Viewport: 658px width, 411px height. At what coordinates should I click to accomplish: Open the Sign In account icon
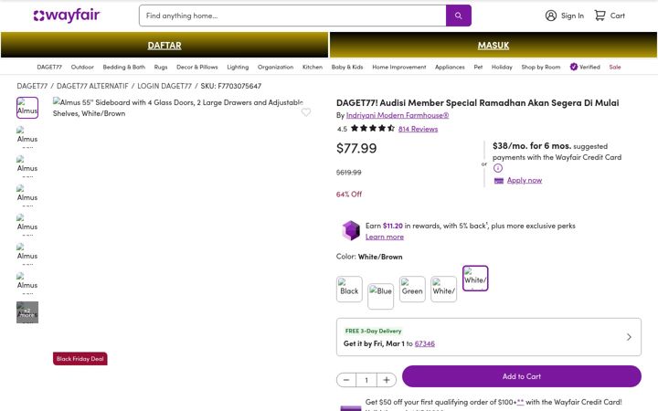click(x=550, y=16)
